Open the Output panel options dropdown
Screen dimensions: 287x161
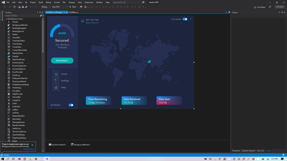pyautogui.click(x=280, y=13)
